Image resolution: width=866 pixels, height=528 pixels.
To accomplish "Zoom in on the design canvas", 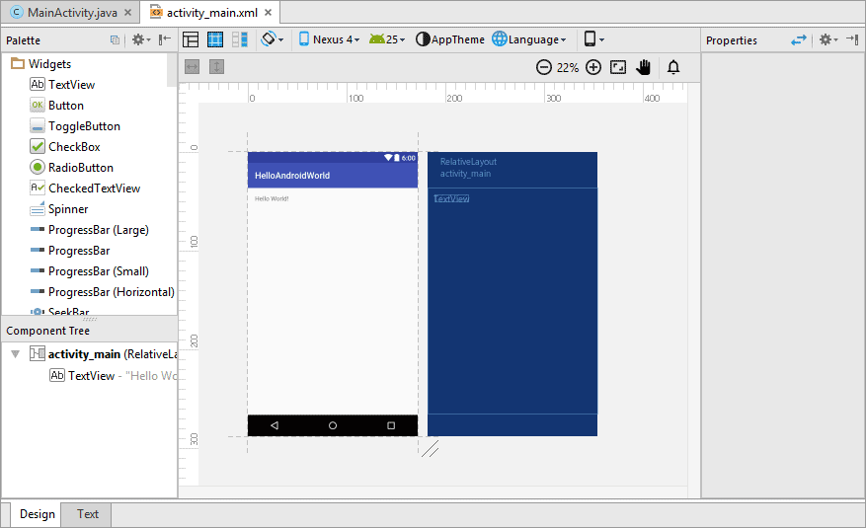I will [x=593, y=67].
